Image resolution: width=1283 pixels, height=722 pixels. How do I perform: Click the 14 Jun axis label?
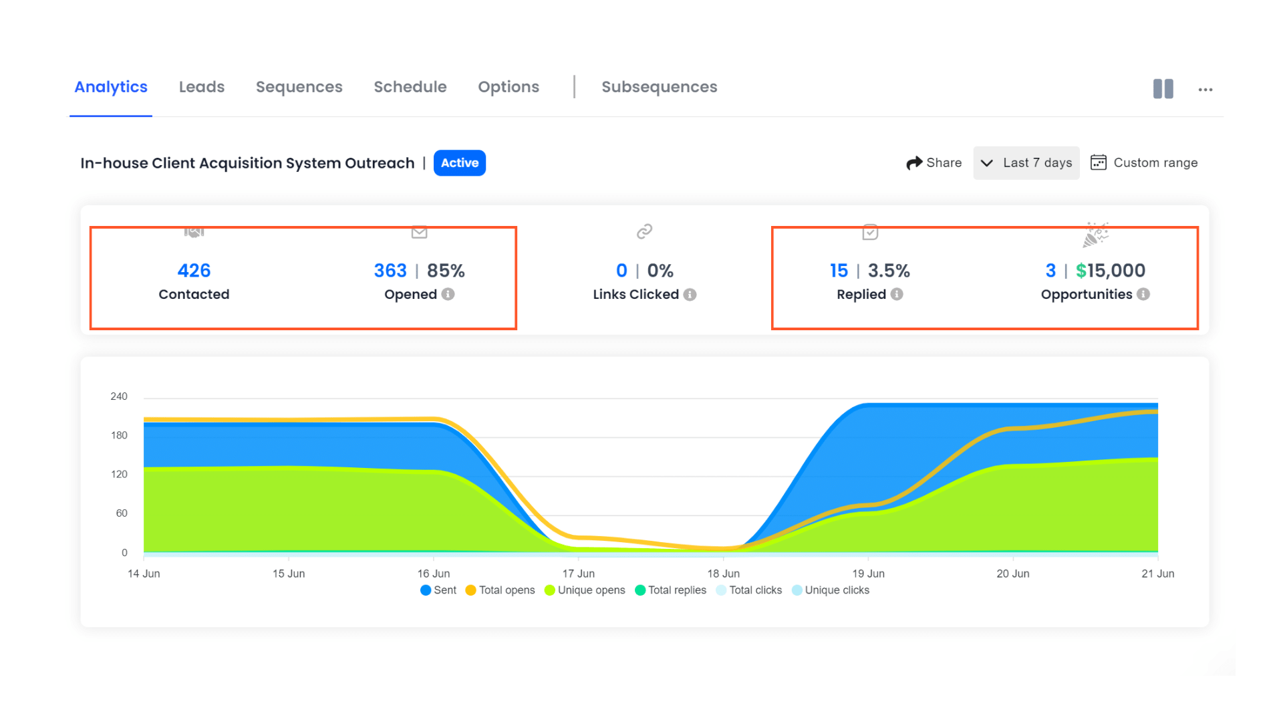144,574
